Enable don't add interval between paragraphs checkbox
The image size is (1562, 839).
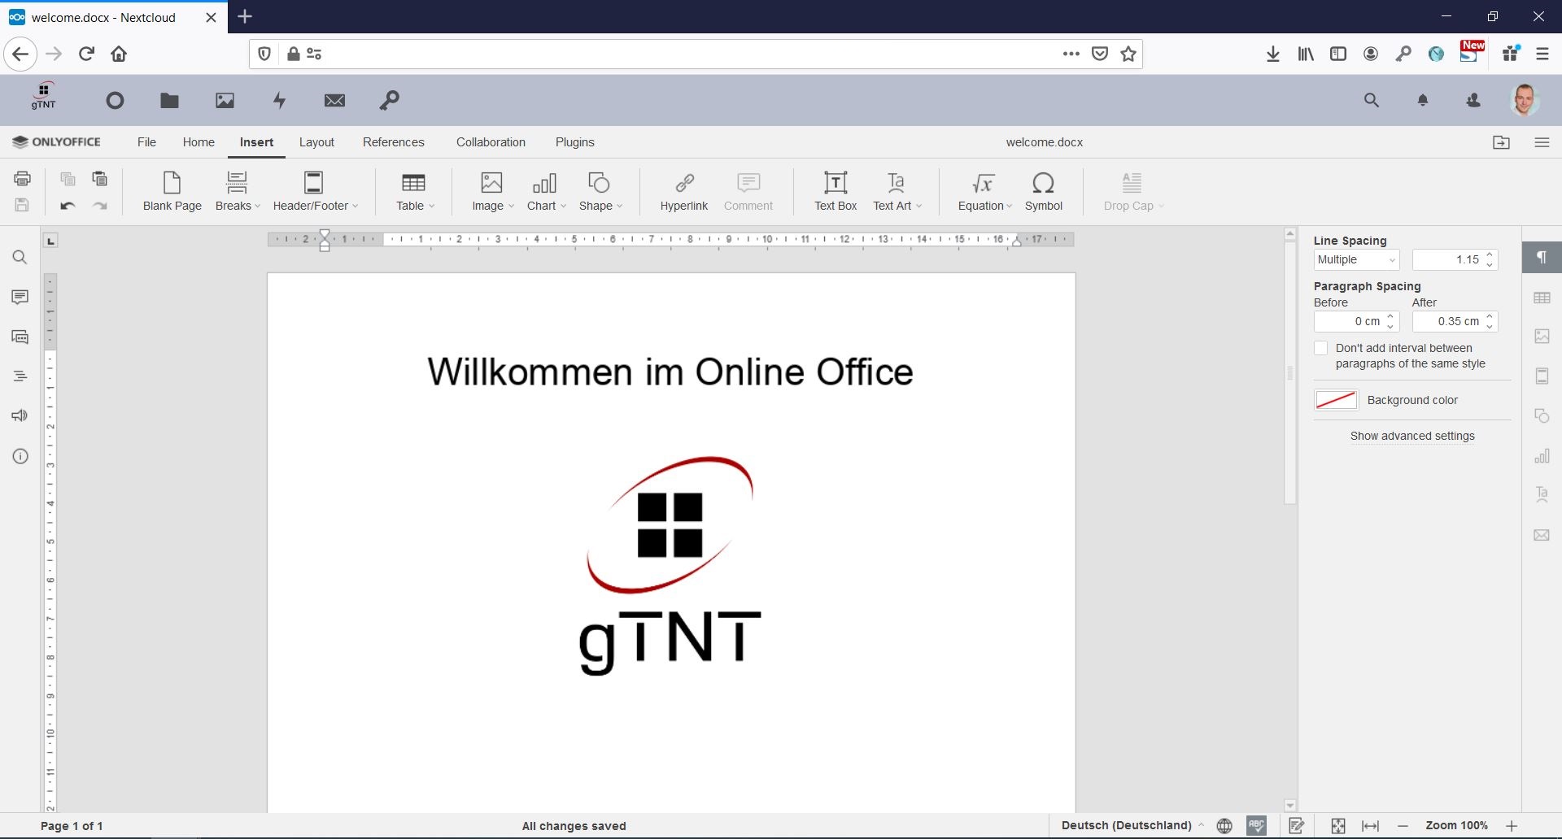click(1321, 348)
